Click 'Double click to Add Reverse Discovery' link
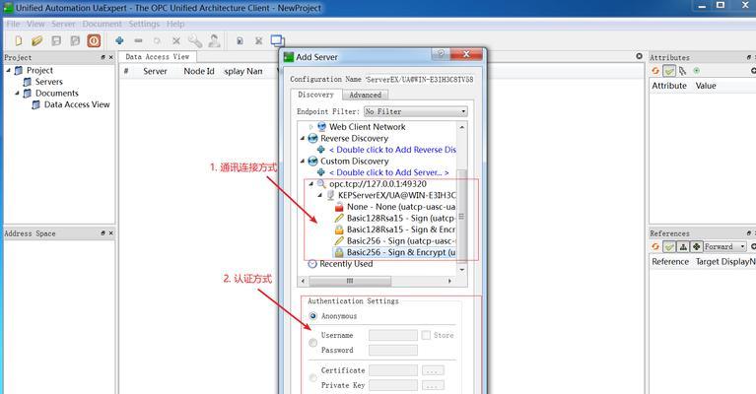756x394 pixels. pos(392,150)
